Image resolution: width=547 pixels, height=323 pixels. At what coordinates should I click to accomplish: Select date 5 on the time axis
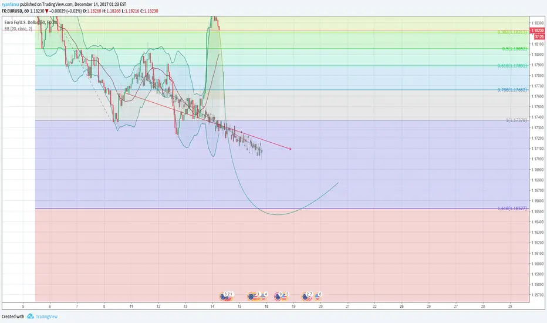tap(23, 307)
